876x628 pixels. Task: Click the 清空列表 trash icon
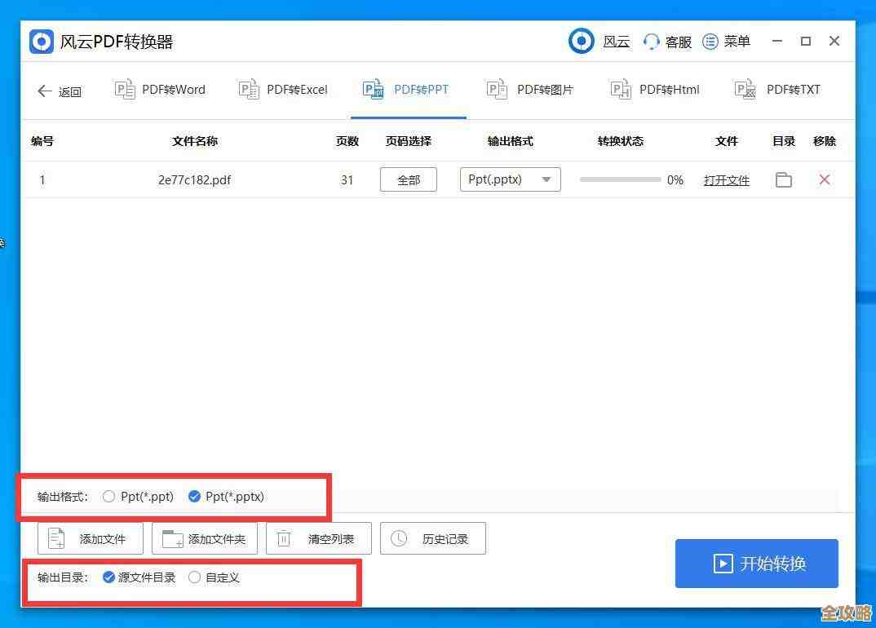click(x=283, y=537)
